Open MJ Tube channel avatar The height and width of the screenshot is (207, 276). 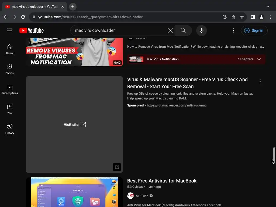[130, 196]
